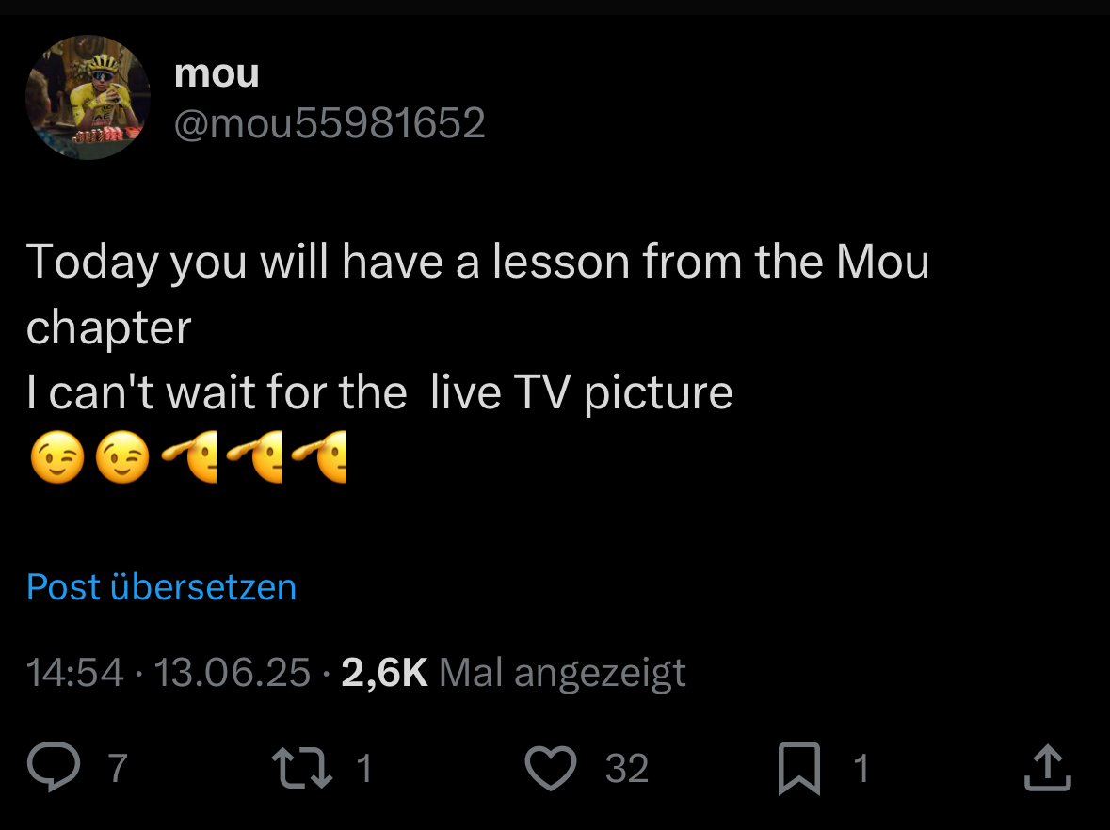Repost using the circular arrows icon
This screenshot has height=830, width=1110.
(x=302, y=768)
